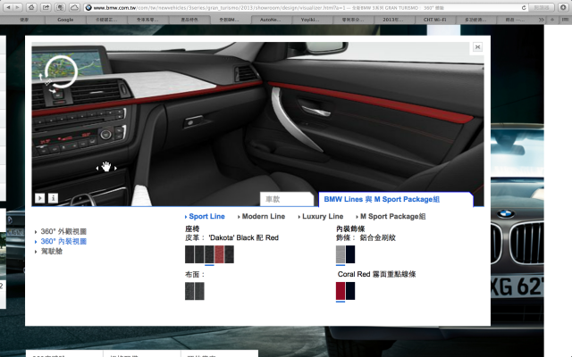Image resolution: width=572 pixels, height=357 pixels.
Task: Click the Reader button in the address bar
Action: pyautogui.click(x=541, y=7)
